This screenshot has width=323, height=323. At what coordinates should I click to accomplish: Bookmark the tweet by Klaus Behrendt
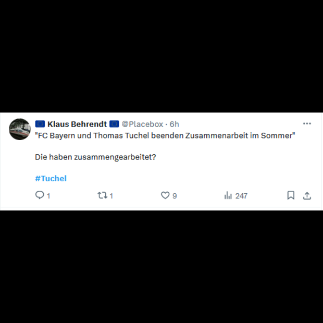coord(291,195)
